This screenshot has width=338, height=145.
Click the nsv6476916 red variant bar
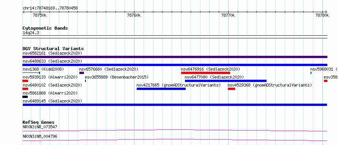pyautogui.click(x=205, y=73)
